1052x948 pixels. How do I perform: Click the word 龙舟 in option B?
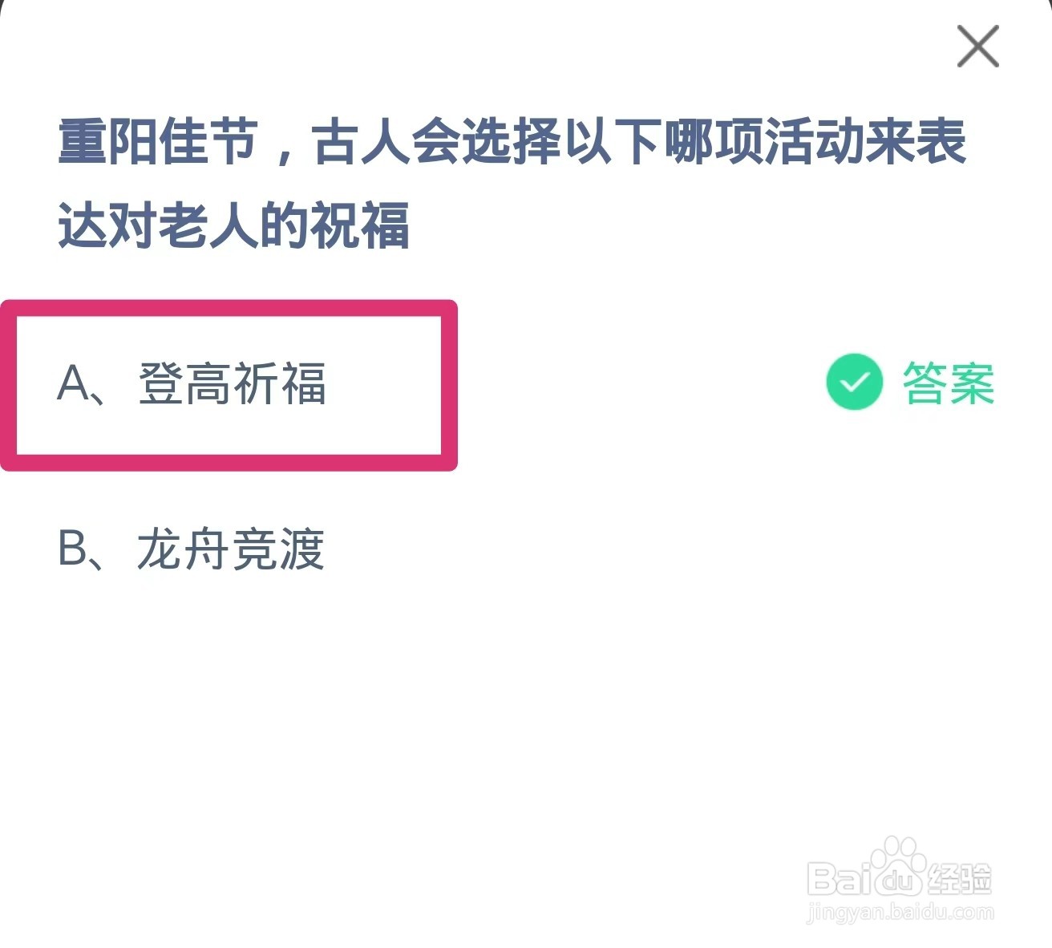click(x=184, y=549)
